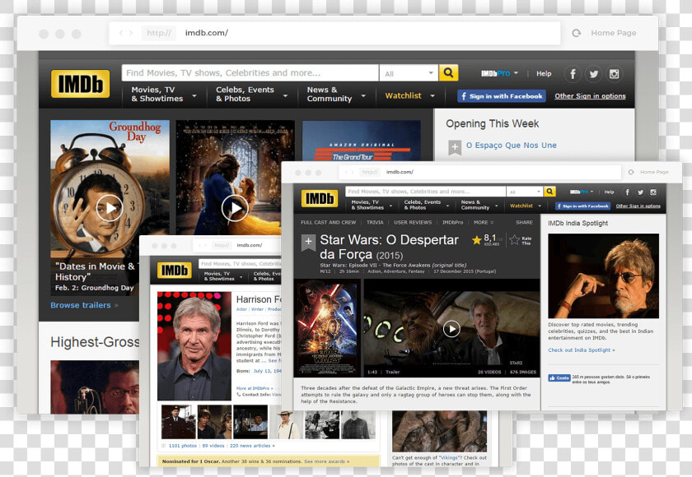Click See more awards link
This screenshot has width=692, height=477.
(x=326, y=461)
